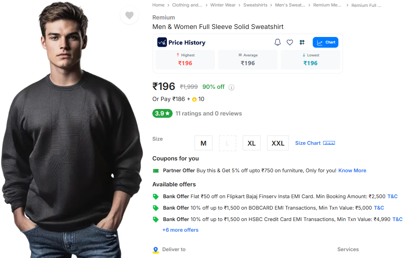409x258 pixels.
Task: Click the Price History heart icon
Action: (x=290, y=42)
